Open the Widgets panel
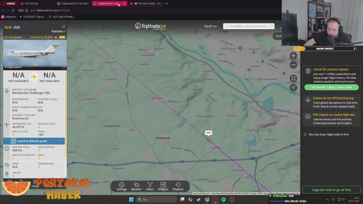The width and height of the screenshot is (363, 204). 163,186
